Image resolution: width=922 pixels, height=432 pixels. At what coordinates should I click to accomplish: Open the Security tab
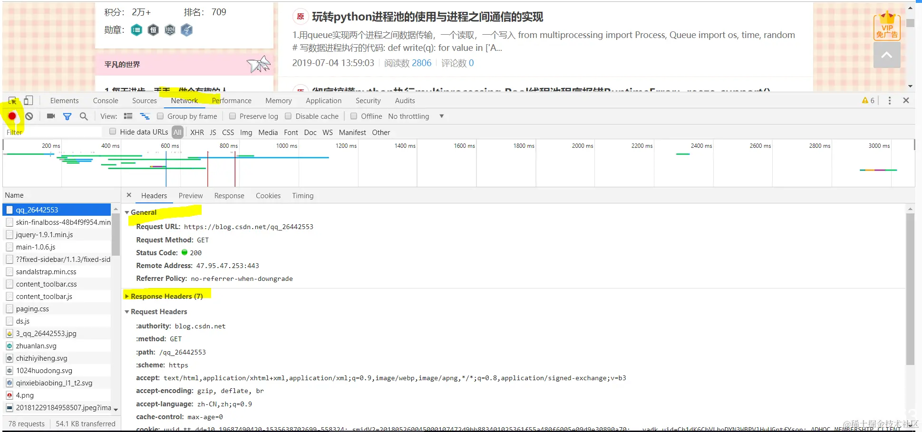[x=368, y=101]
